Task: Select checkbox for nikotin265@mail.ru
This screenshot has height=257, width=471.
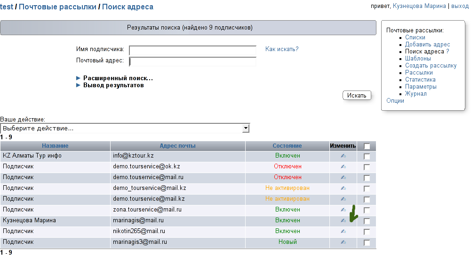Action: [367, 232]
